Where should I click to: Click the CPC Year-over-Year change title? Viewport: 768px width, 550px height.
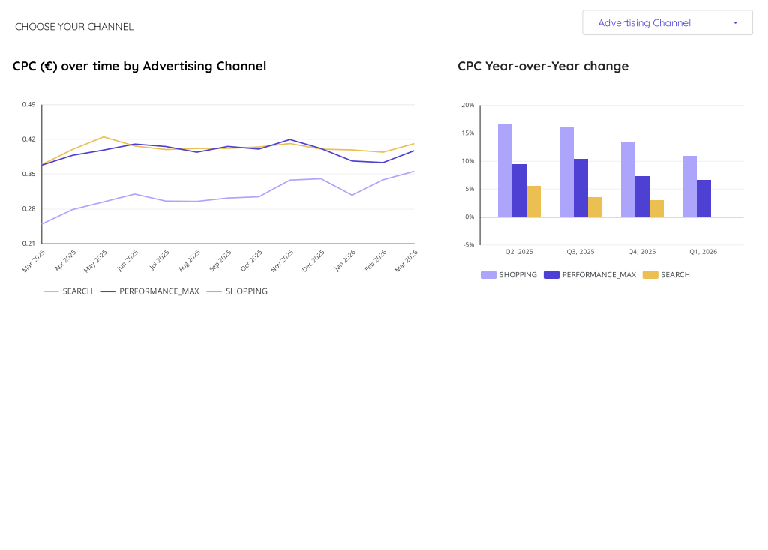click(543, 66)
